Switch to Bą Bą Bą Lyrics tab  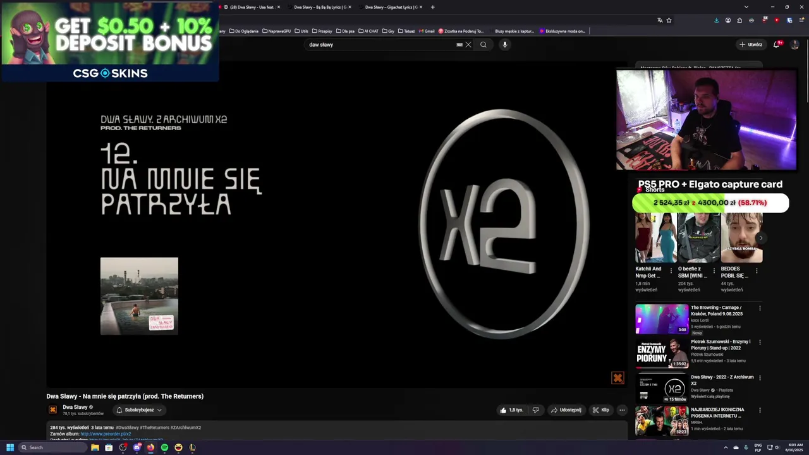(x=320, y=7)
